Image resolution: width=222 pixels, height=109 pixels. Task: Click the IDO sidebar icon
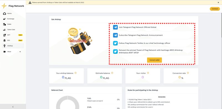pyautogui.click(x=4, y=40)
